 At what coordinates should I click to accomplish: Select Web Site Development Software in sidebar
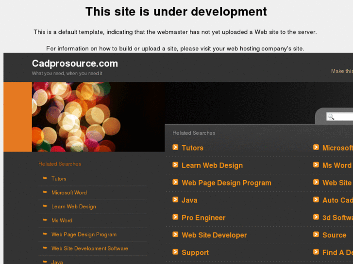[x=90, y=248]
